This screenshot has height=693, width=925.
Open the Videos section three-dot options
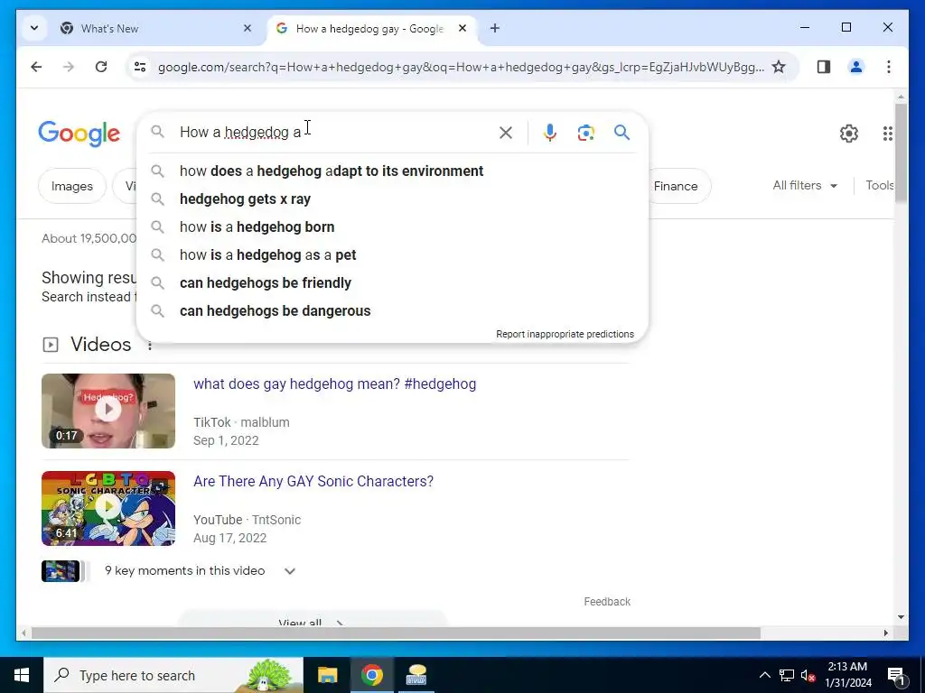pyautogui.click(x=150, y=346)
